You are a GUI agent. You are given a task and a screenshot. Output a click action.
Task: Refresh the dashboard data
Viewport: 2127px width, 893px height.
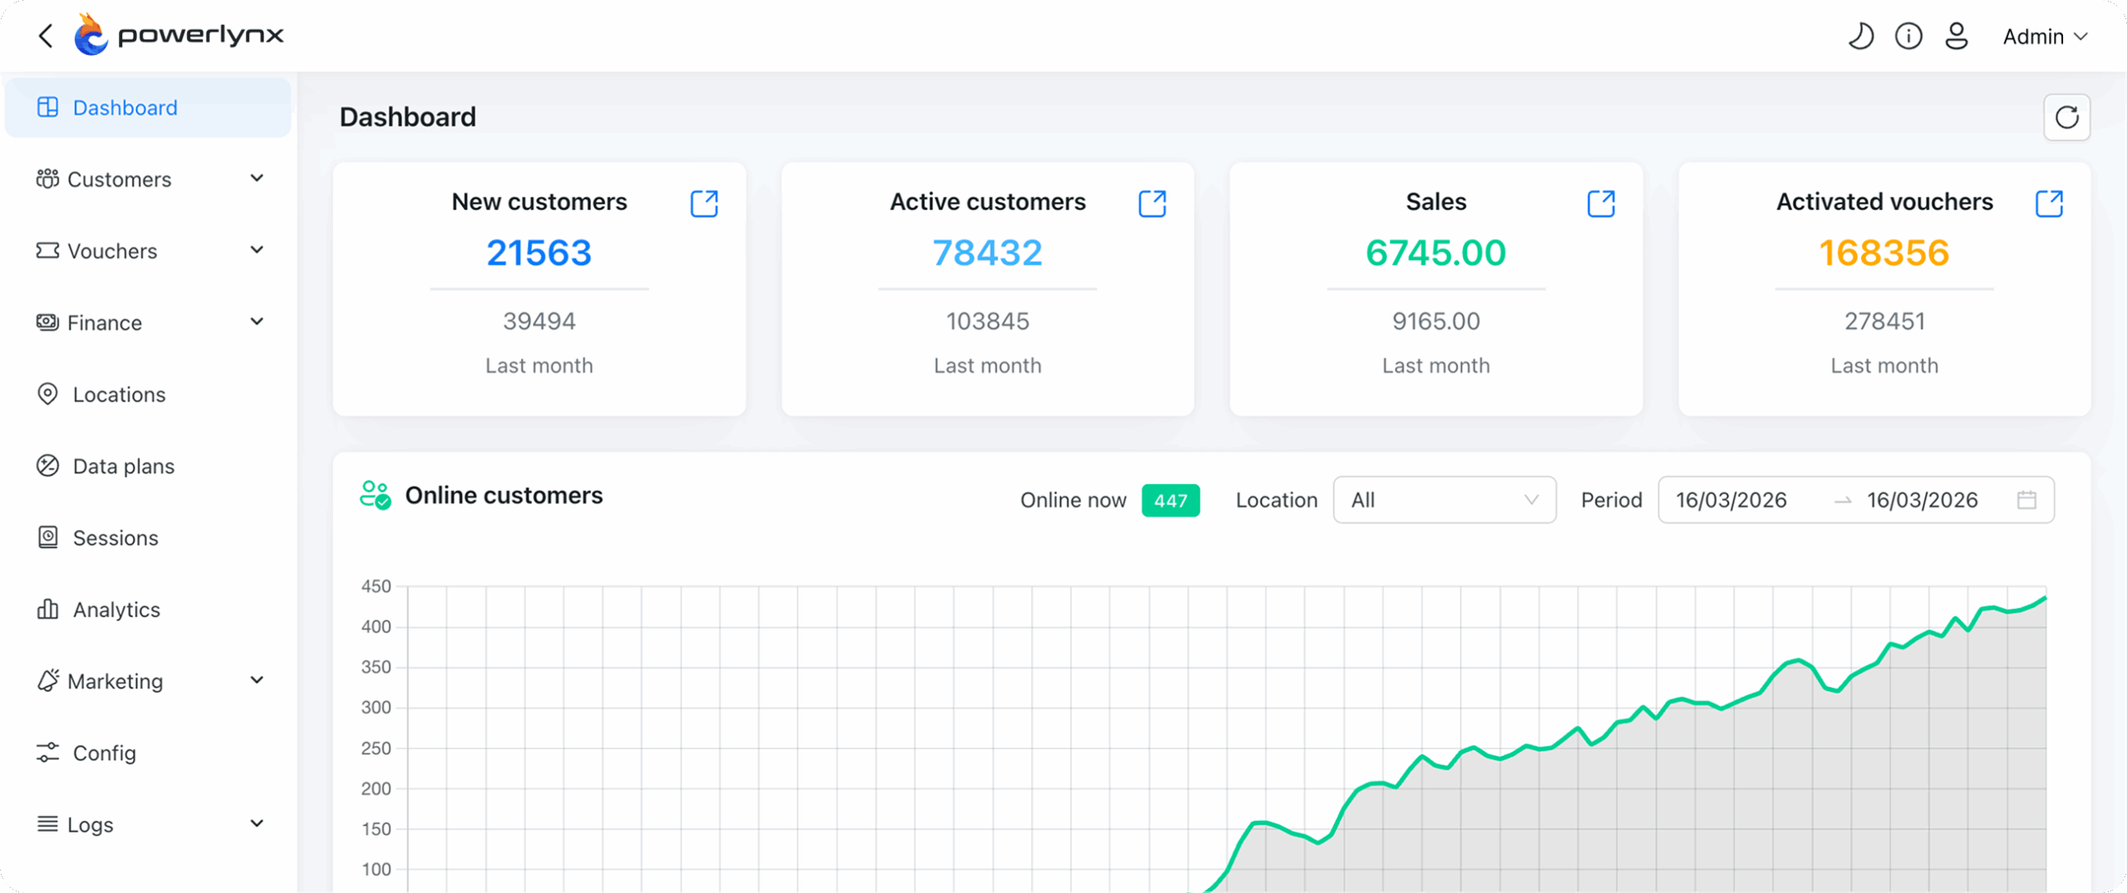2066,117
